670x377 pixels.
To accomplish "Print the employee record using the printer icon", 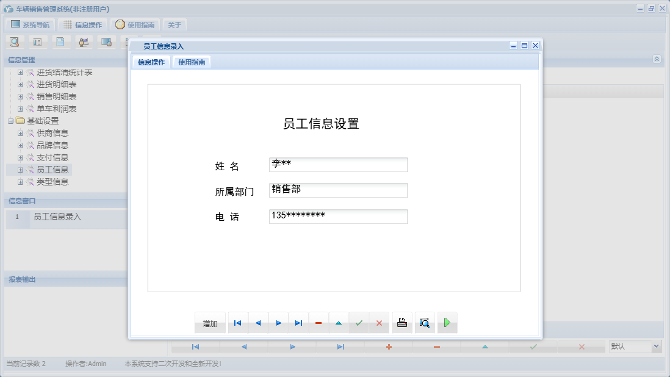I will pyautogui.click(x=402, y=323).
